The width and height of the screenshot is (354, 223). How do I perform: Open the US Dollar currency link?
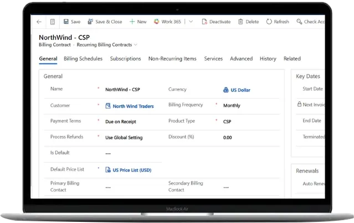240,90
